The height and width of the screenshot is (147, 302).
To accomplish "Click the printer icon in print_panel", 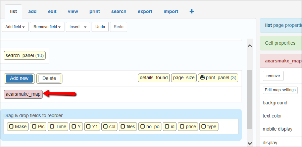I will 202,78.
